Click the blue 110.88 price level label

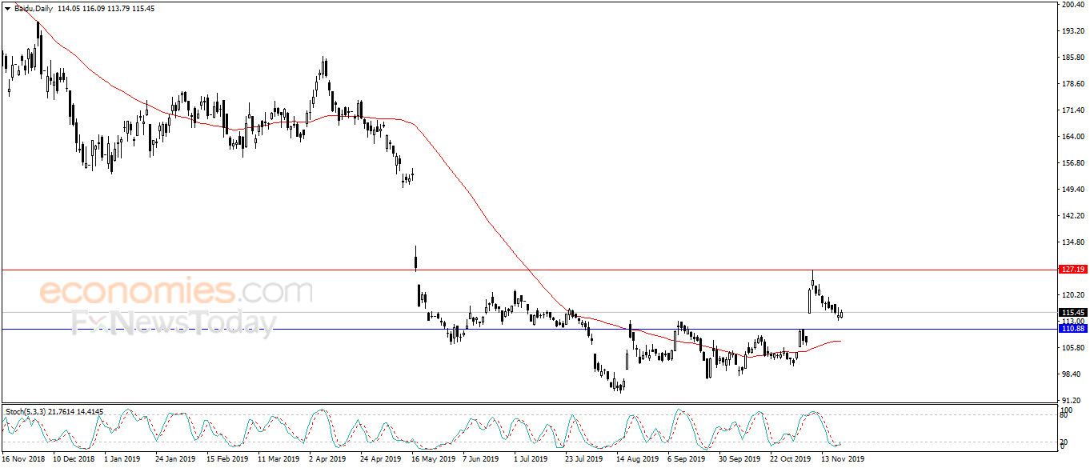tap(1072, 329)
